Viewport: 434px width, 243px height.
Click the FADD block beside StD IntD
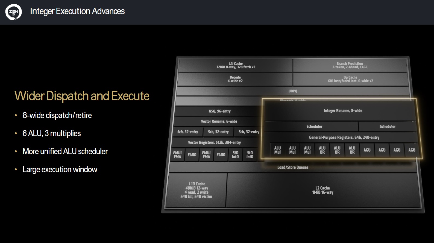pos(221,155)
